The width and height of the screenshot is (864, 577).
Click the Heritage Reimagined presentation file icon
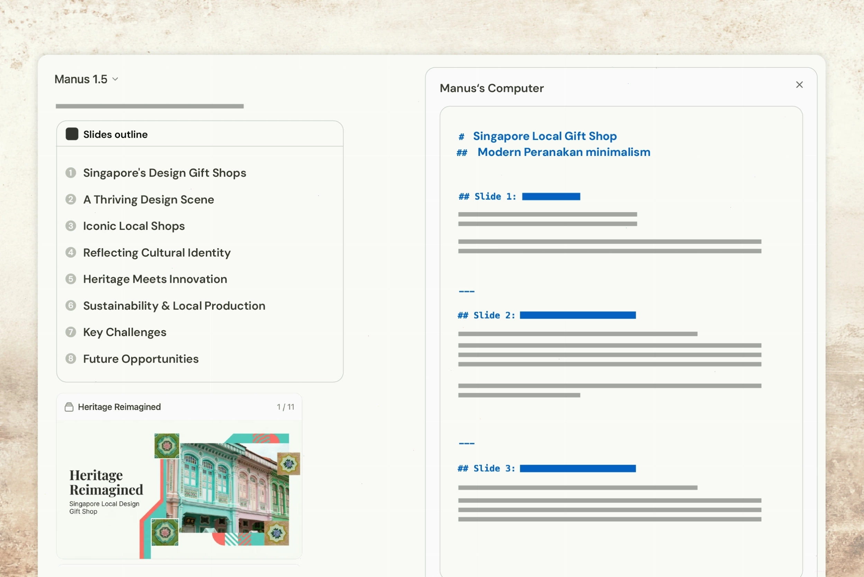tap(69, 407)
